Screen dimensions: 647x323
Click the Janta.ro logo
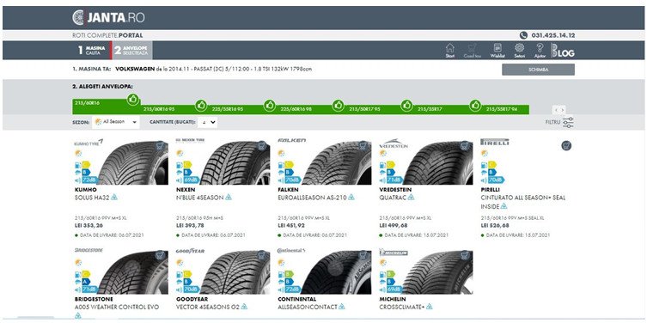108,18
